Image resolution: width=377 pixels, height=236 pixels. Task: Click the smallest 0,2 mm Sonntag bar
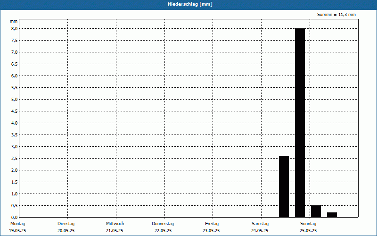point(332,215)
